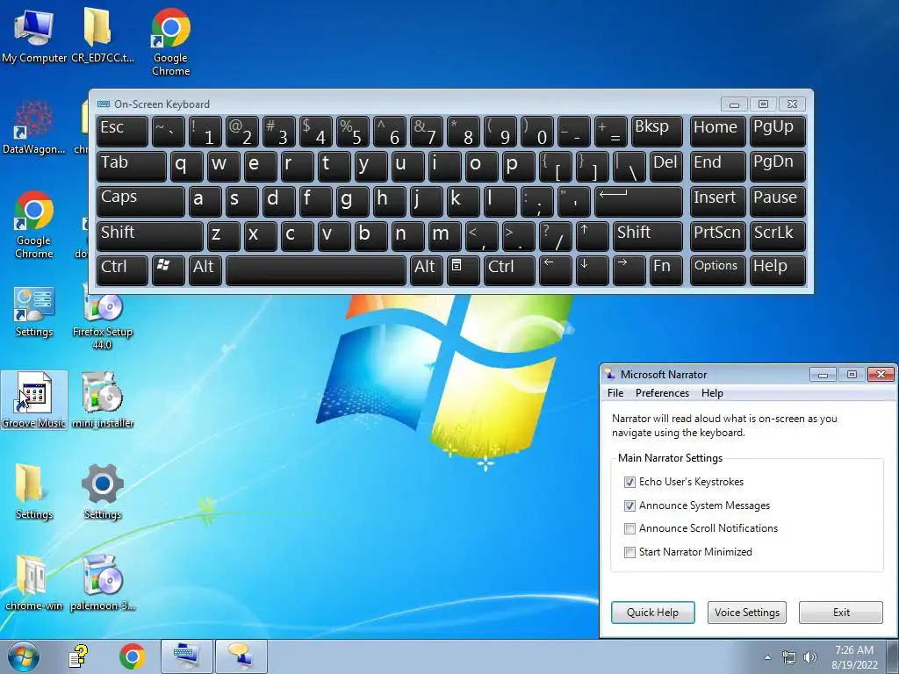Click the Enter key on On-Screen Keyboard
Image resolution: width=899 pixels, height=674 pixels.
638,201
